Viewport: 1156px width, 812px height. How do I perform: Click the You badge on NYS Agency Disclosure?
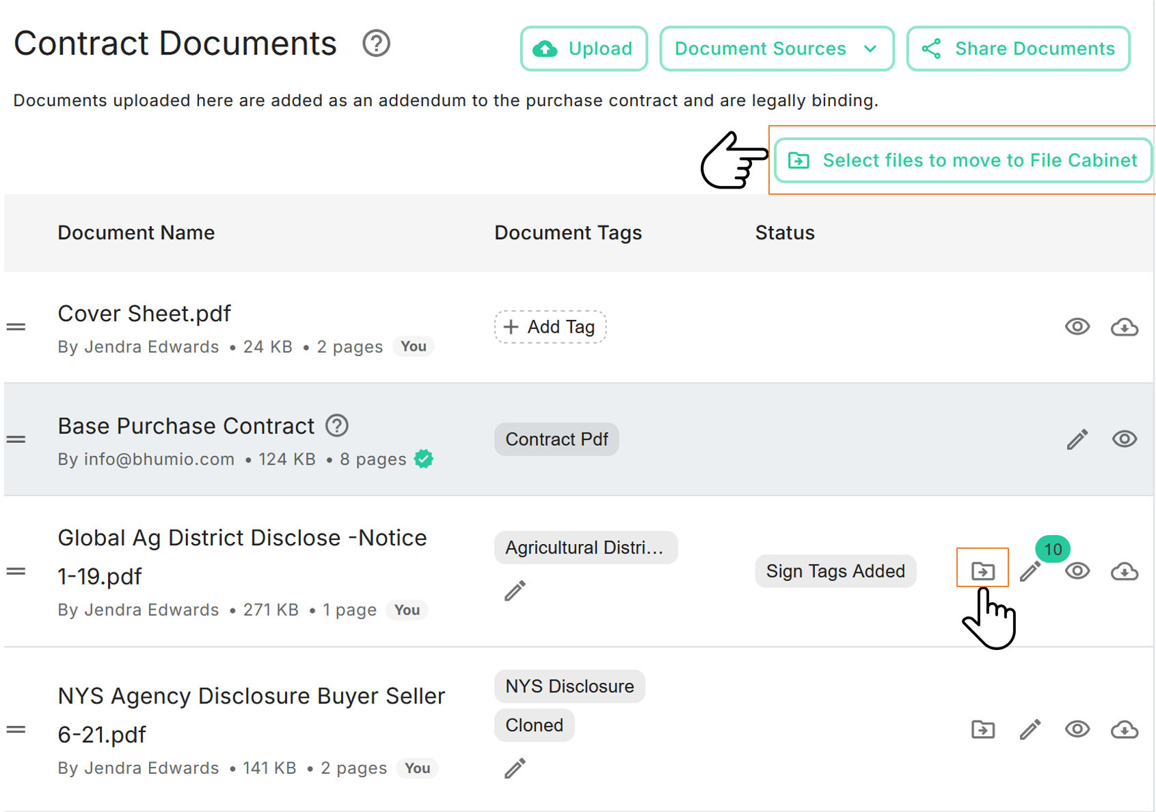(x=417, y=768)
